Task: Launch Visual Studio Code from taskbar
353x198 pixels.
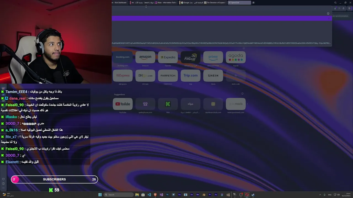Action: 149,195
